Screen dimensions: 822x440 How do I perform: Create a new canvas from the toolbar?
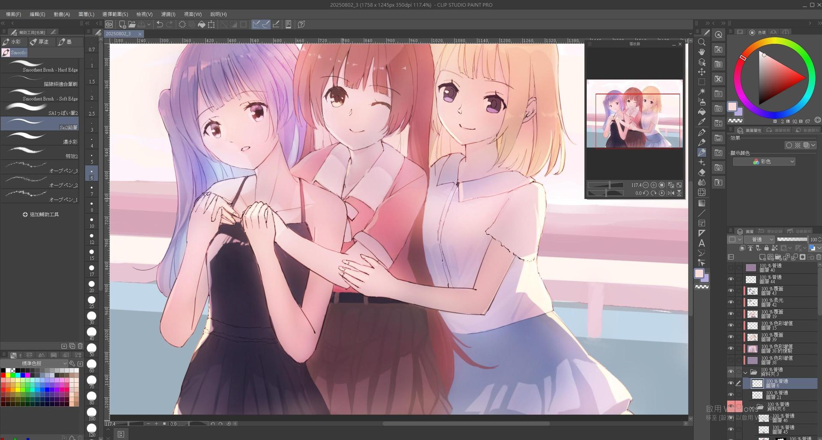click(122, 24)
